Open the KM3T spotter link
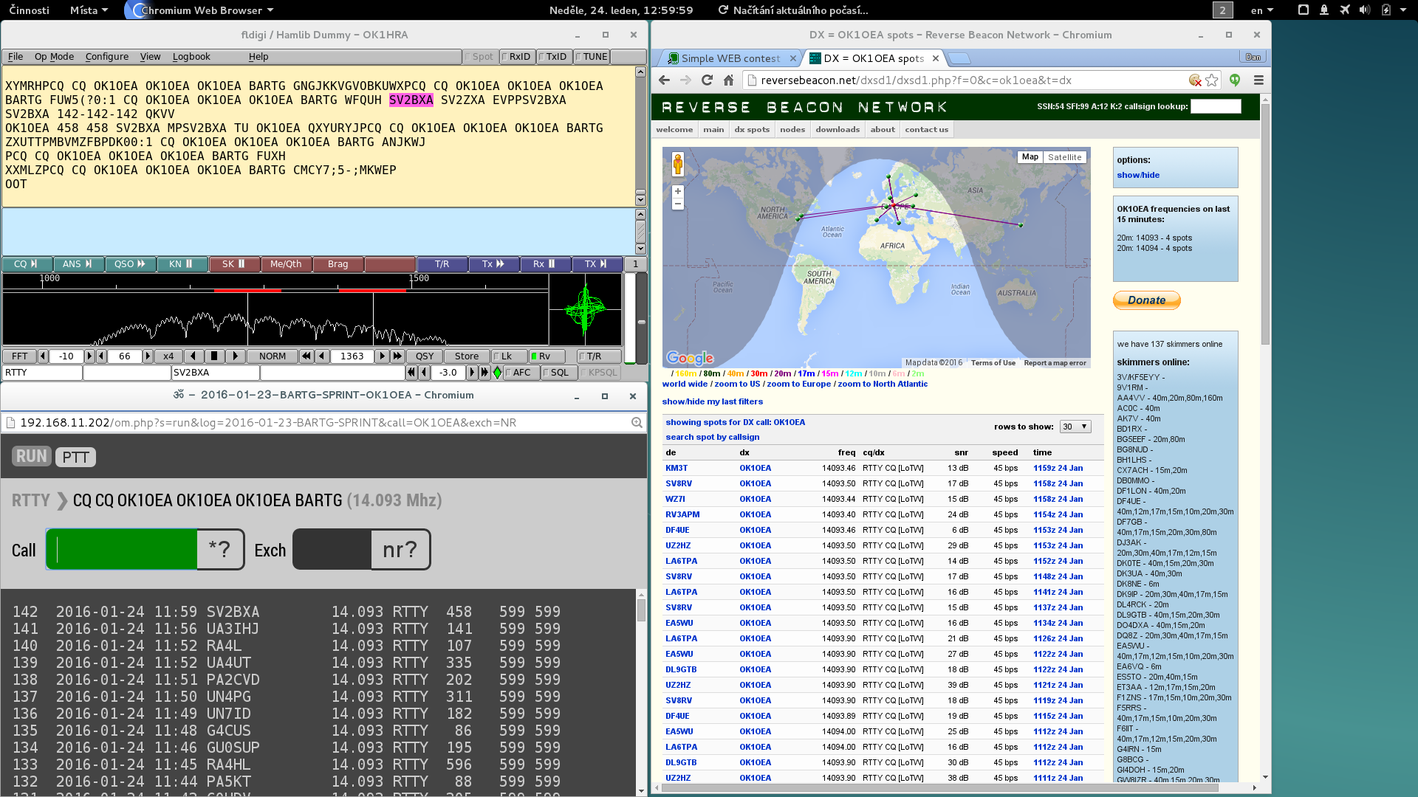Screen dimensions: 1418x797 pyautogui.click(x=677, y=468)
